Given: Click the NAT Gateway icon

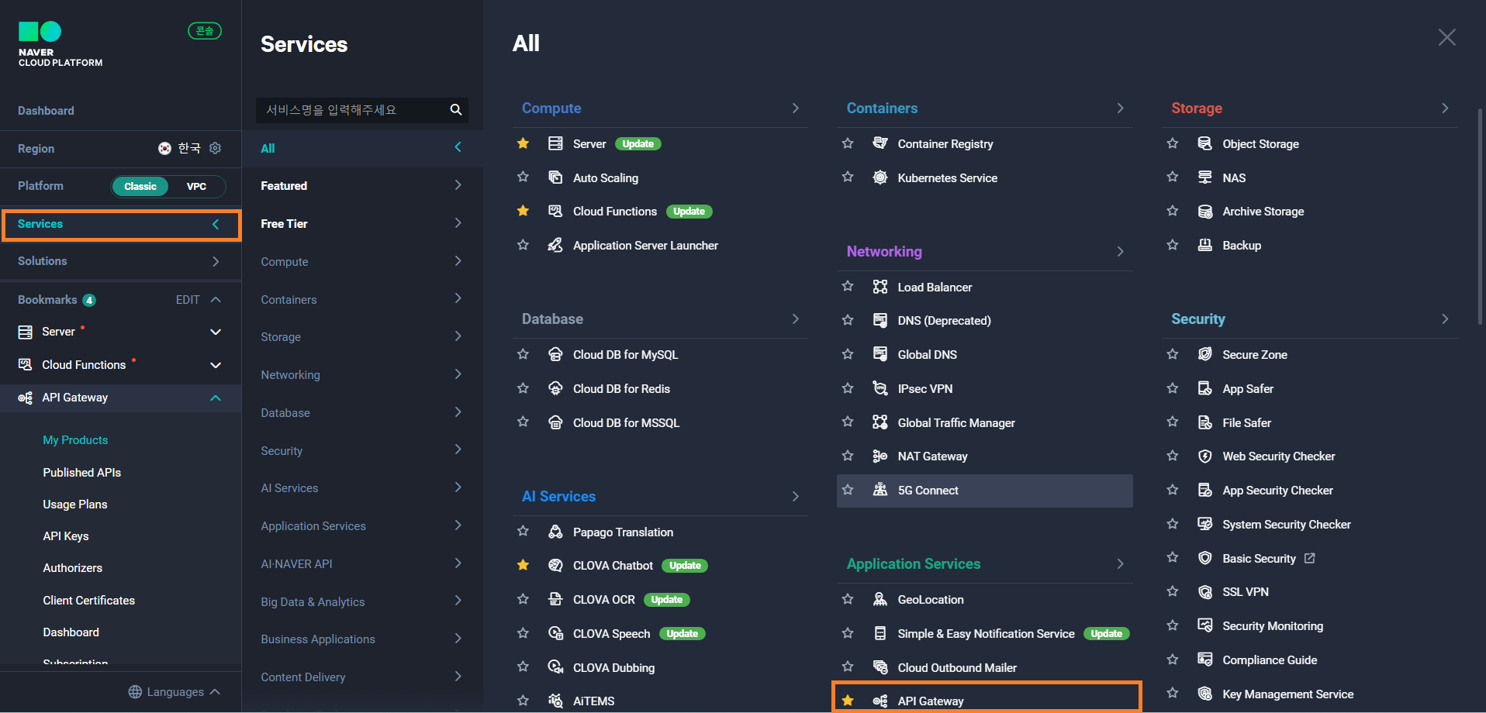Looking at the screenshot, I should 880,456.
